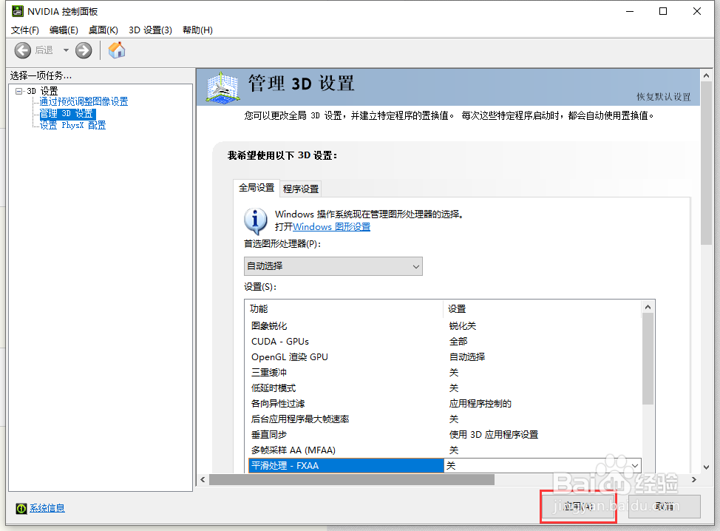Click horizontal scrollbar left arrow
The height and width of the screenshot is (531, 720).
point(203,479)
